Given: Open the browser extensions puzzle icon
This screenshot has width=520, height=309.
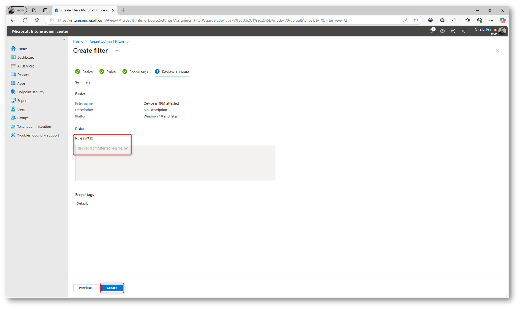Looking at the screenshot, I should tap(454, 20).
